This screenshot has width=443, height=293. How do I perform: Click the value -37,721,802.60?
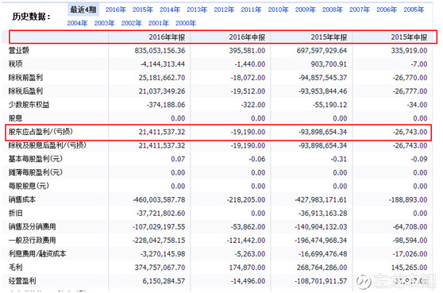pyautogui.click(x=160, y=214)
